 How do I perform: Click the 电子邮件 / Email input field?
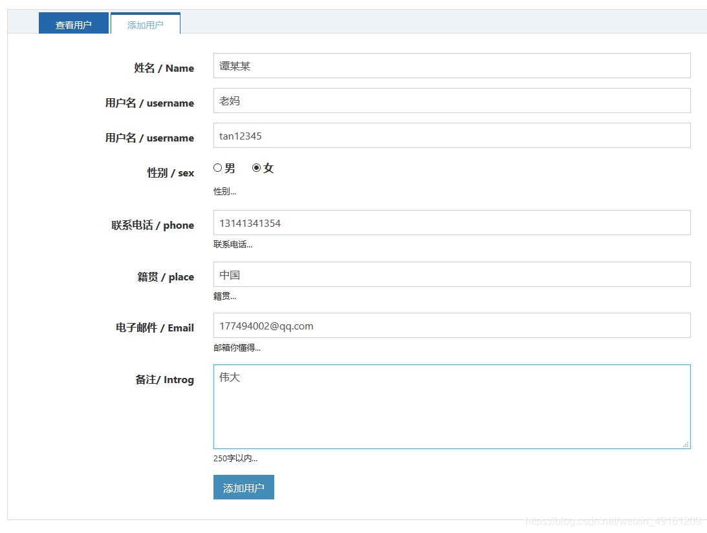[451, 326]
